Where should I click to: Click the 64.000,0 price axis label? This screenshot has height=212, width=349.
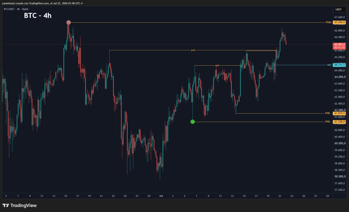click(x=339, y=77)
